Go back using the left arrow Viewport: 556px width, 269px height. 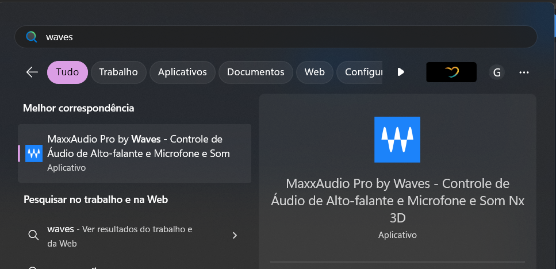32,72
